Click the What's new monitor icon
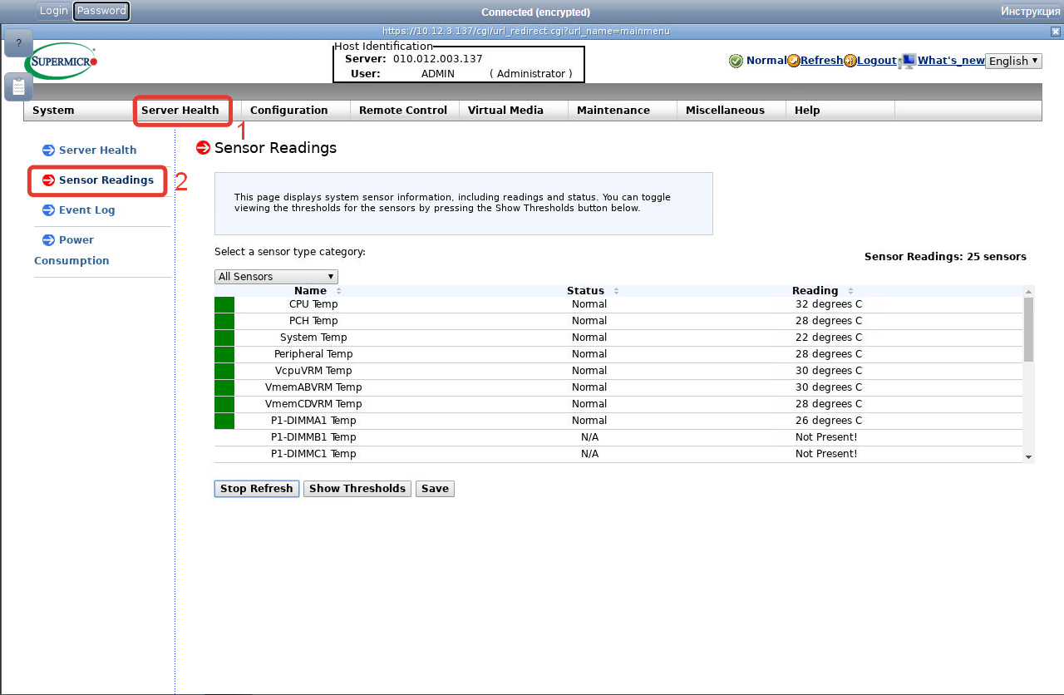Image resolution: width=1064 pixels, height=695 pixels. coord(908,61)
